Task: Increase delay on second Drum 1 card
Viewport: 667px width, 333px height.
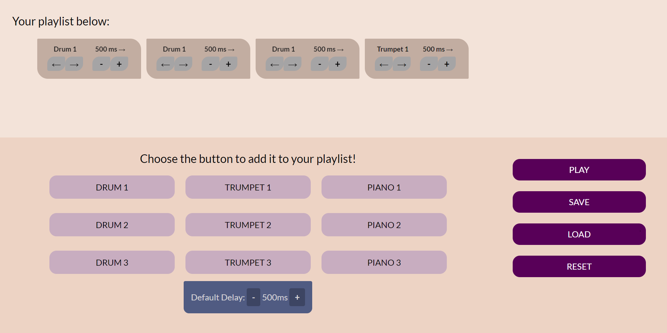Action: [228, 64]
